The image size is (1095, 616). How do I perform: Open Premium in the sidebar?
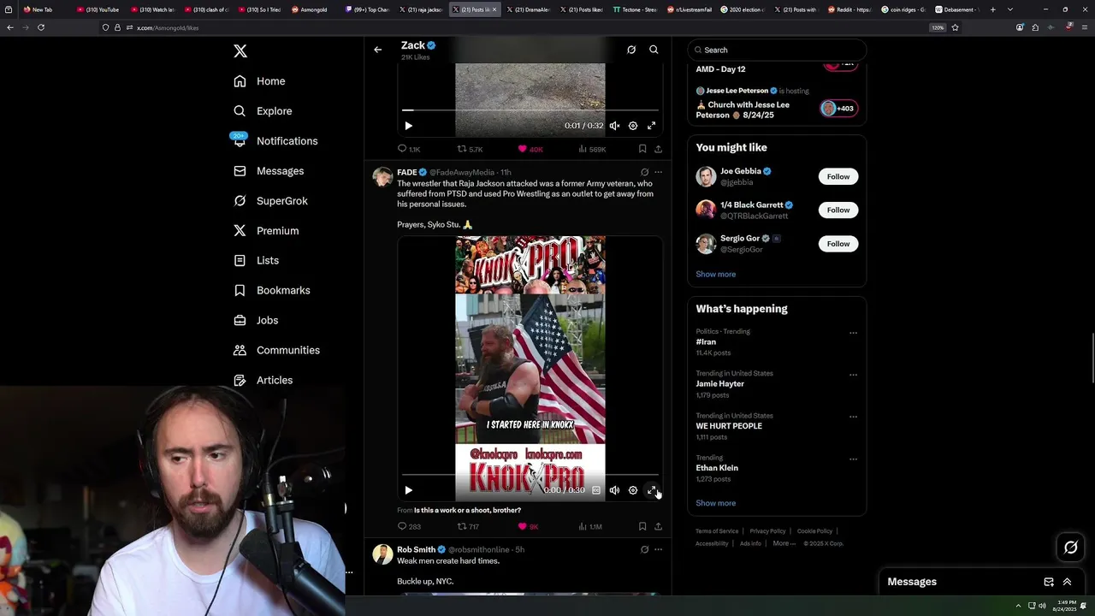click(266, 231)
